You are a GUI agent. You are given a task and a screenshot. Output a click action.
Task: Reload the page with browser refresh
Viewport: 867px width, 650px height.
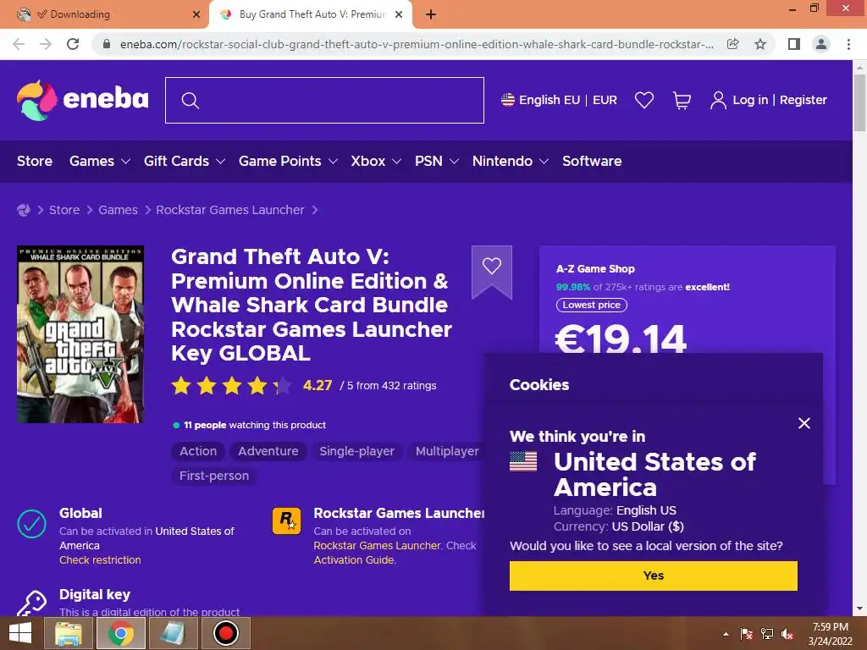73,44
